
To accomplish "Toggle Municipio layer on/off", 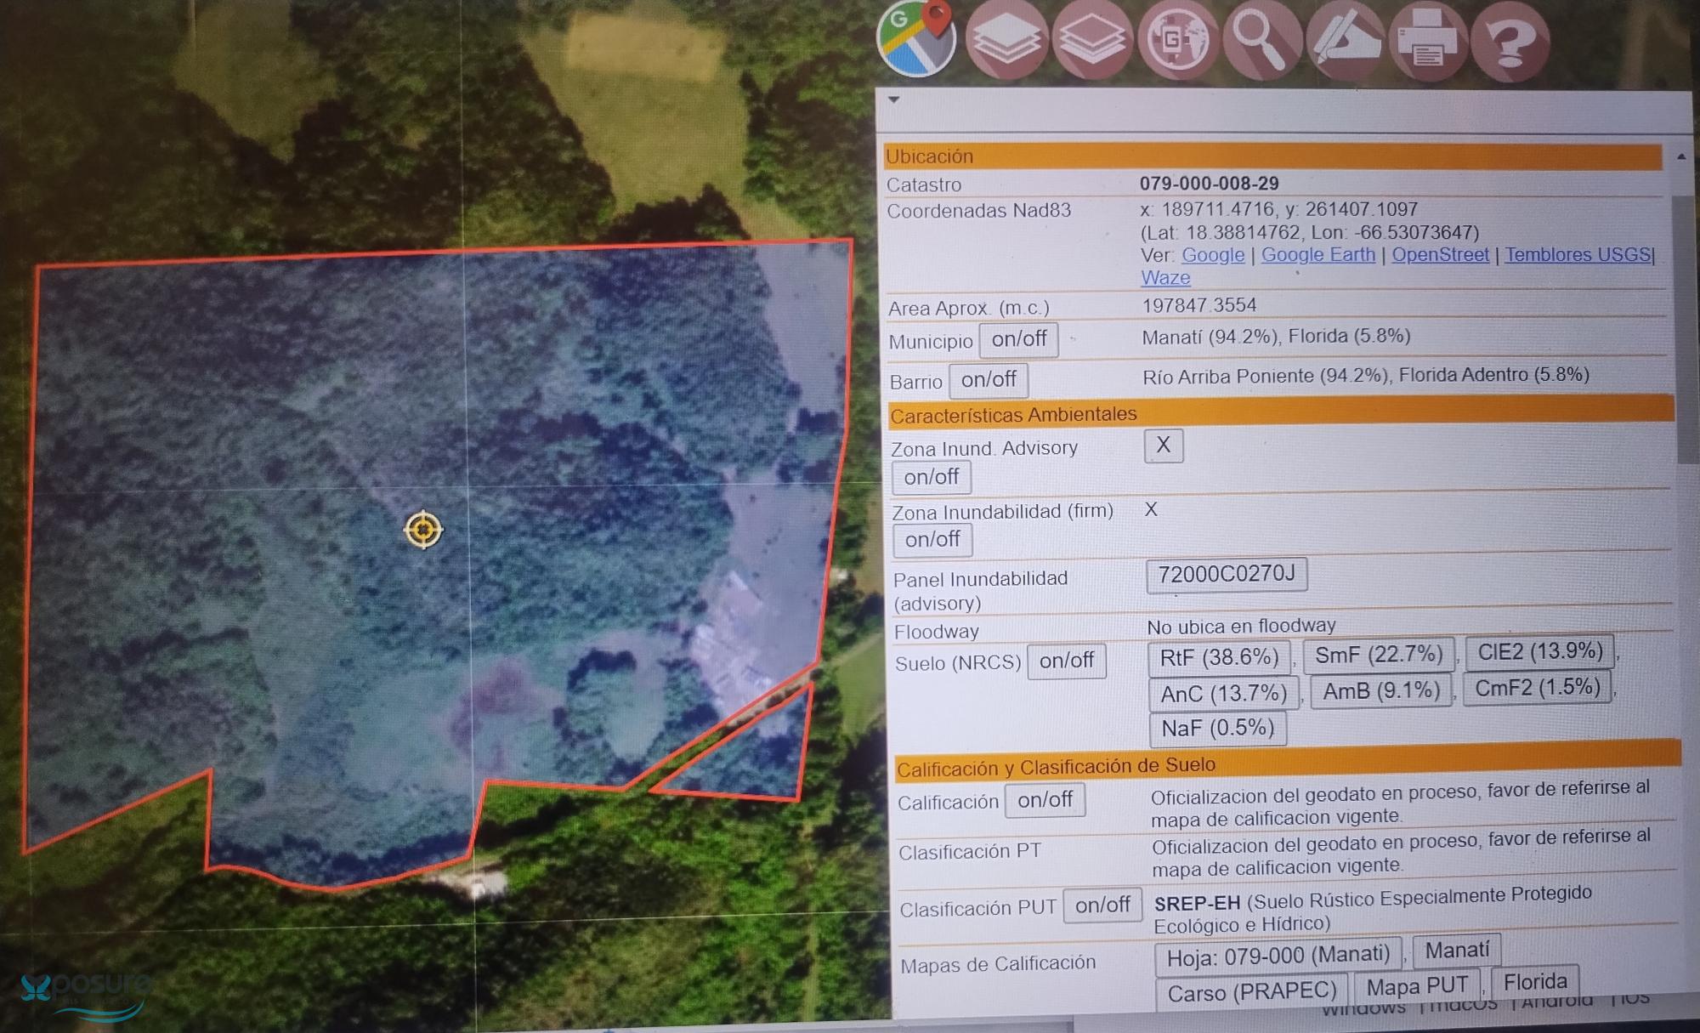I will (x=1018, y=339).
